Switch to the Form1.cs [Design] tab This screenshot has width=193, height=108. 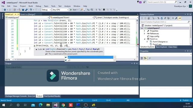(28, 14)
